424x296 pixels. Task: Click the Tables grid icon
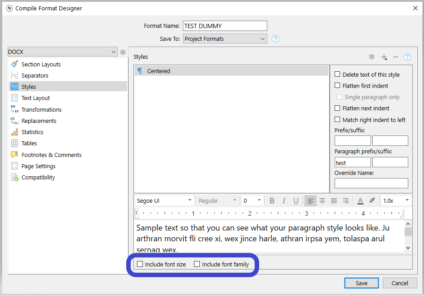coord(15,143)
